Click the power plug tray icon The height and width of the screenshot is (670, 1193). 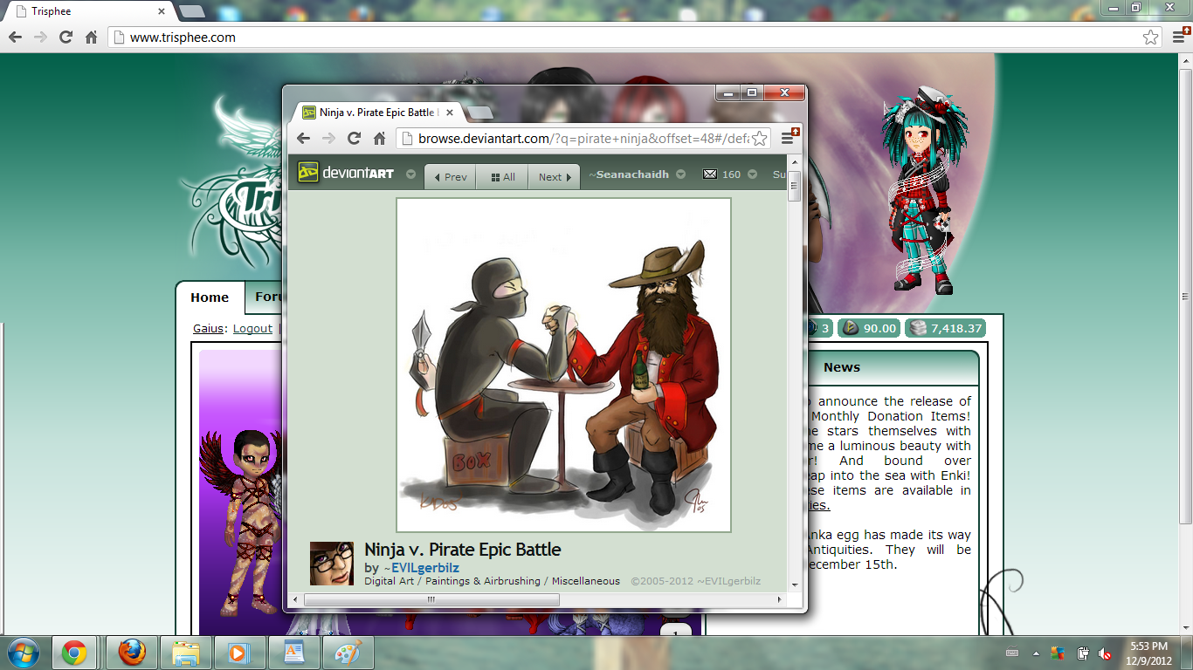click(x=1082, y=653)
